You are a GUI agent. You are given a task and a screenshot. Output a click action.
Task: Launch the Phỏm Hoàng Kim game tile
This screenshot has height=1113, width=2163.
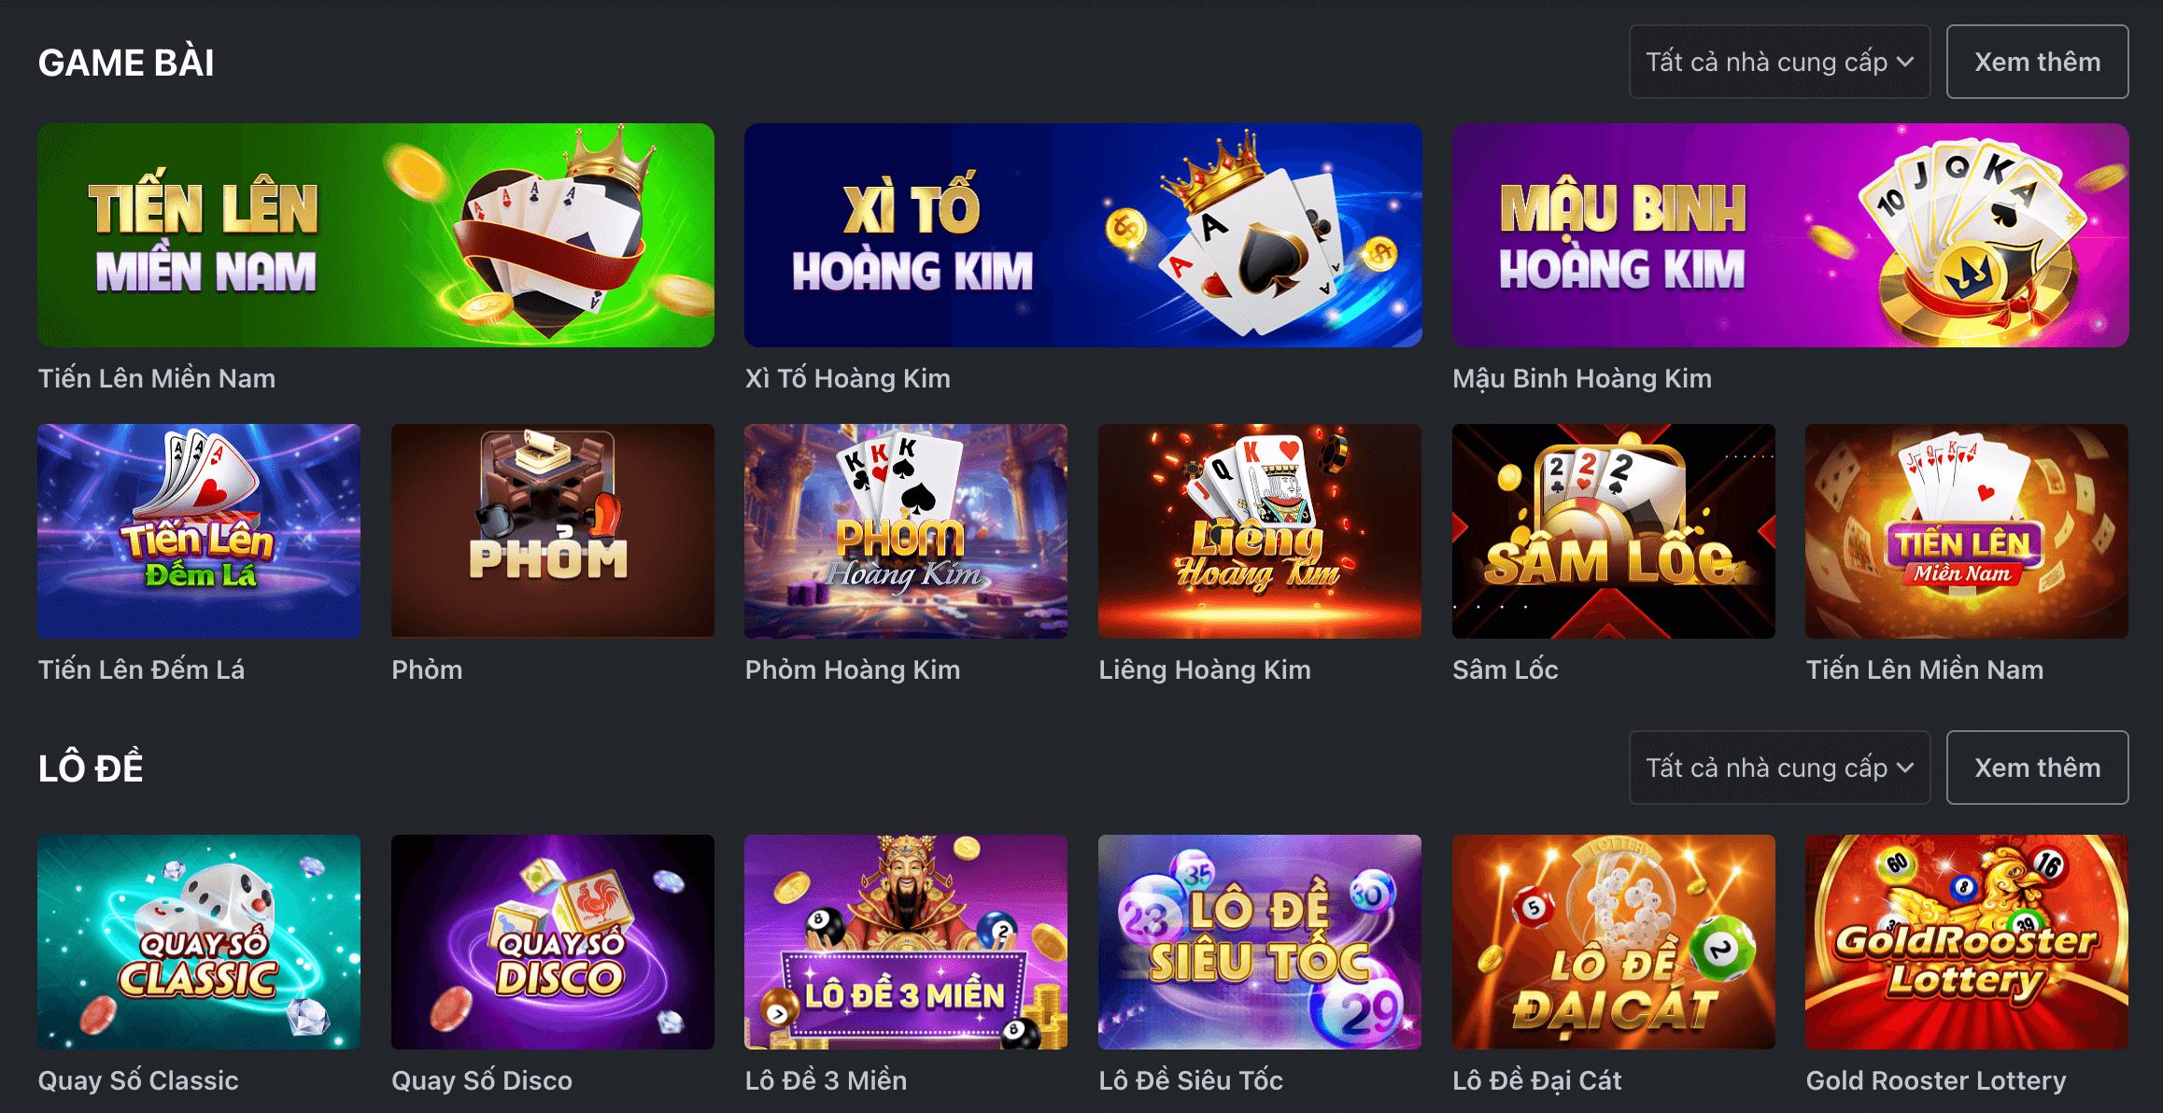point(906,531)
